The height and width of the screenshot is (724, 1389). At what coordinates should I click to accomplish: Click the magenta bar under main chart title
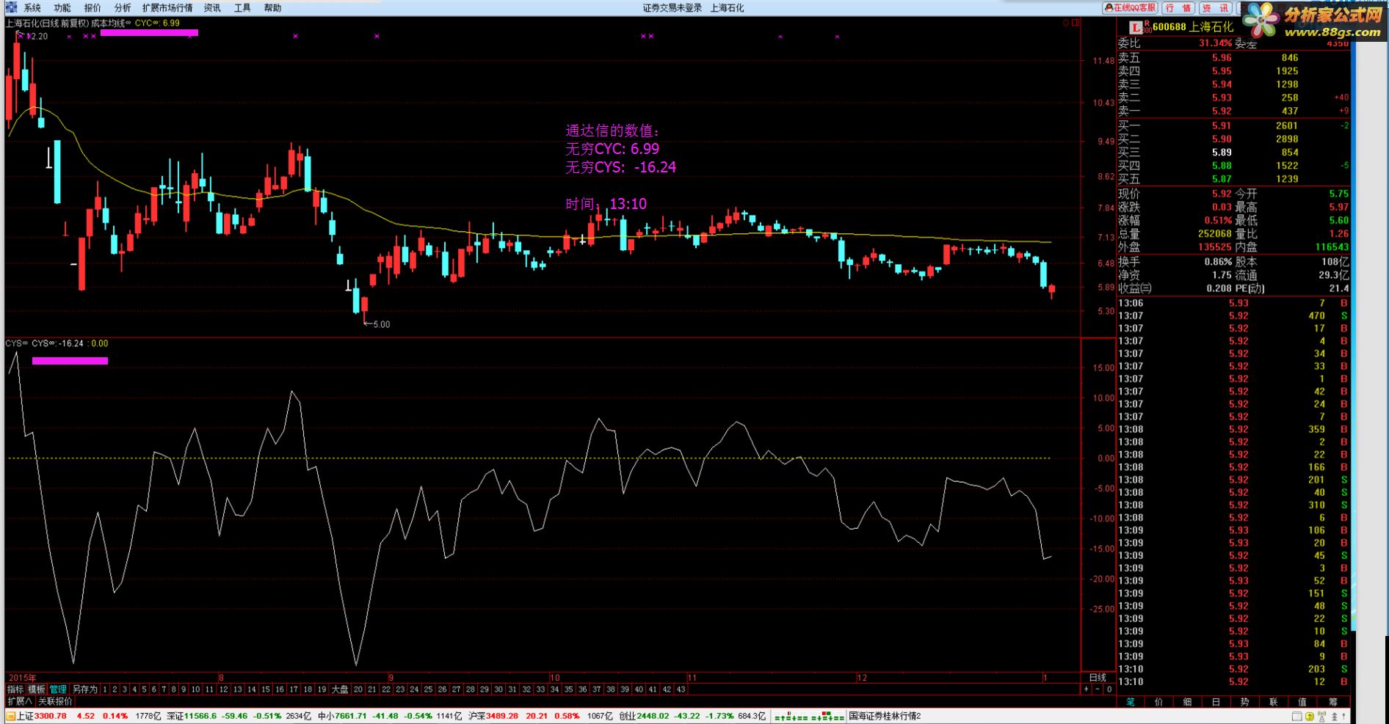149,32
